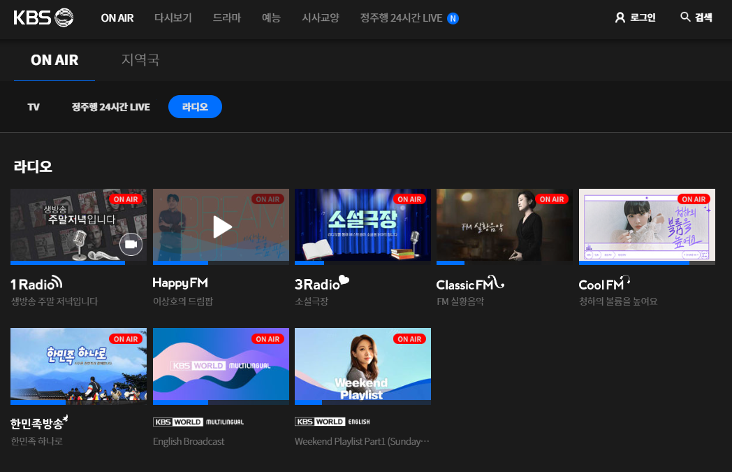The width and height of the screenshot is (732, 472).
Task: Click program title 소설극장 under 3Radio
Action: tap(312, 301)
